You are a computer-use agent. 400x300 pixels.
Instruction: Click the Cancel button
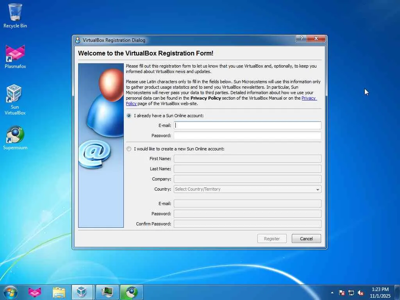click(306, 239)
